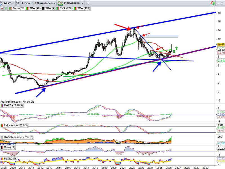225x169 pixels.
Task: Click the red plus icon beside Precio
Action: [x=2, y=8]
